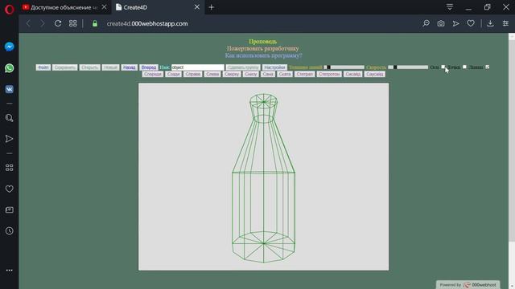Bookmark the page with the heart icon
The image size is (515, 289).
(x=471, y=23)
